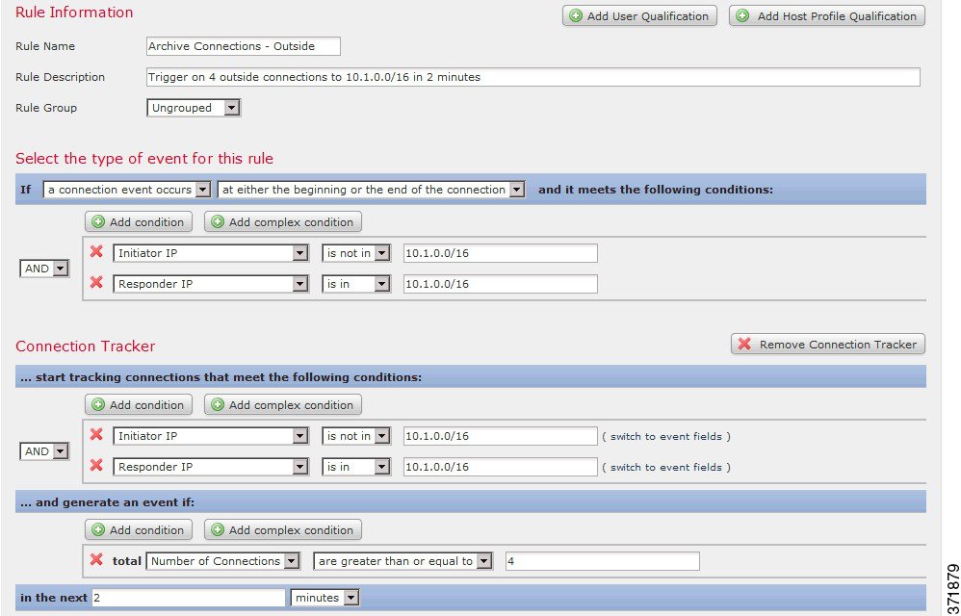Switch tracker Initiator IP to event fields

[666, 437]
